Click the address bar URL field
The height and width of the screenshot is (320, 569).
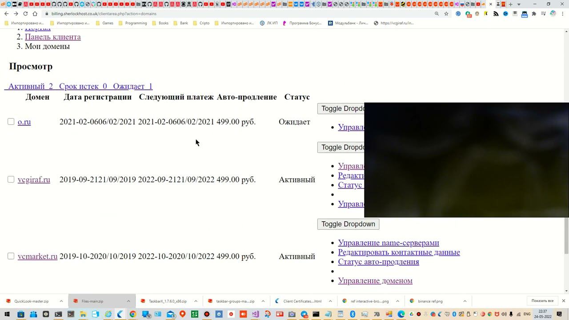click(240, 14)
